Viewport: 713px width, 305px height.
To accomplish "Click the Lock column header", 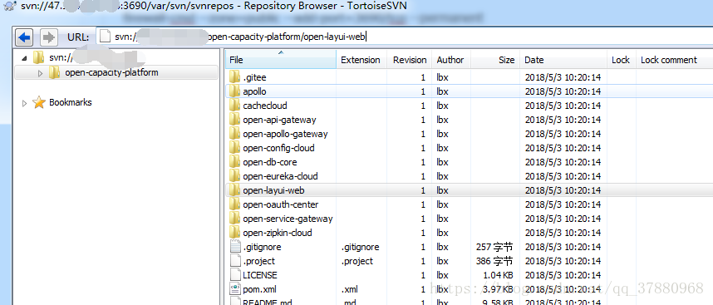I will pos(621,60).
